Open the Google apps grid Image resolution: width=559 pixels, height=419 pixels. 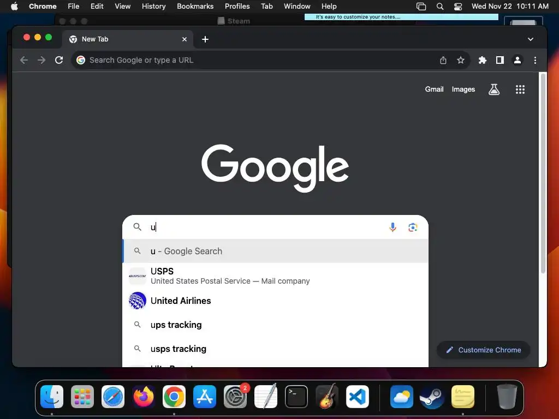point(520,89)
